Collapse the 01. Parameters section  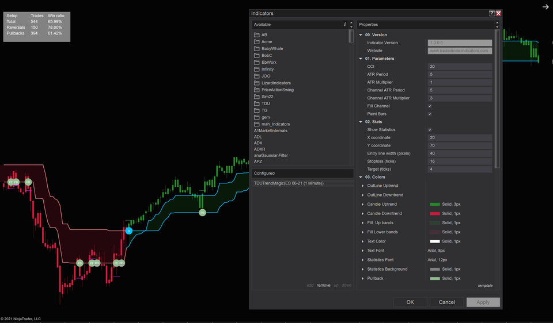pyautogui.click(x=361, y=59)
